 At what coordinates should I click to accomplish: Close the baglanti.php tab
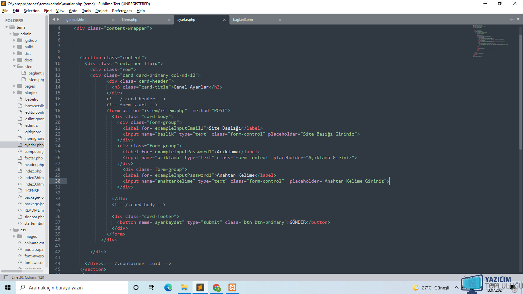(280, 20)
